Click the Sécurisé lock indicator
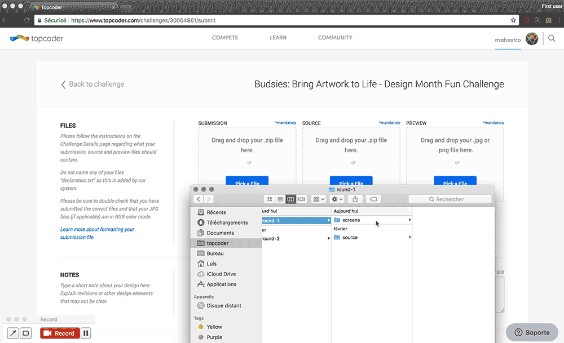This screenshot has height=343, width=564. point(52,20)
